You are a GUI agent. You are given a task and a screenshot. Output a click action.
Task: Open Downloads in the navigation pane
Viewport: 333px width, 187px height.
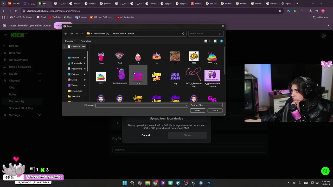click(x=76, y=63)
